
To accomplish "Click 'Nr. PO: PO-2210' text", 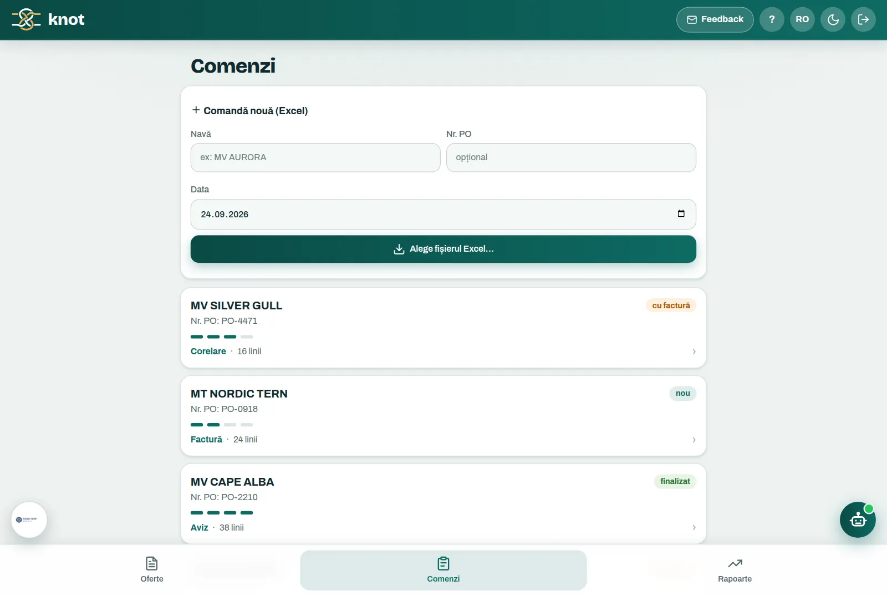I will (224, 497).
